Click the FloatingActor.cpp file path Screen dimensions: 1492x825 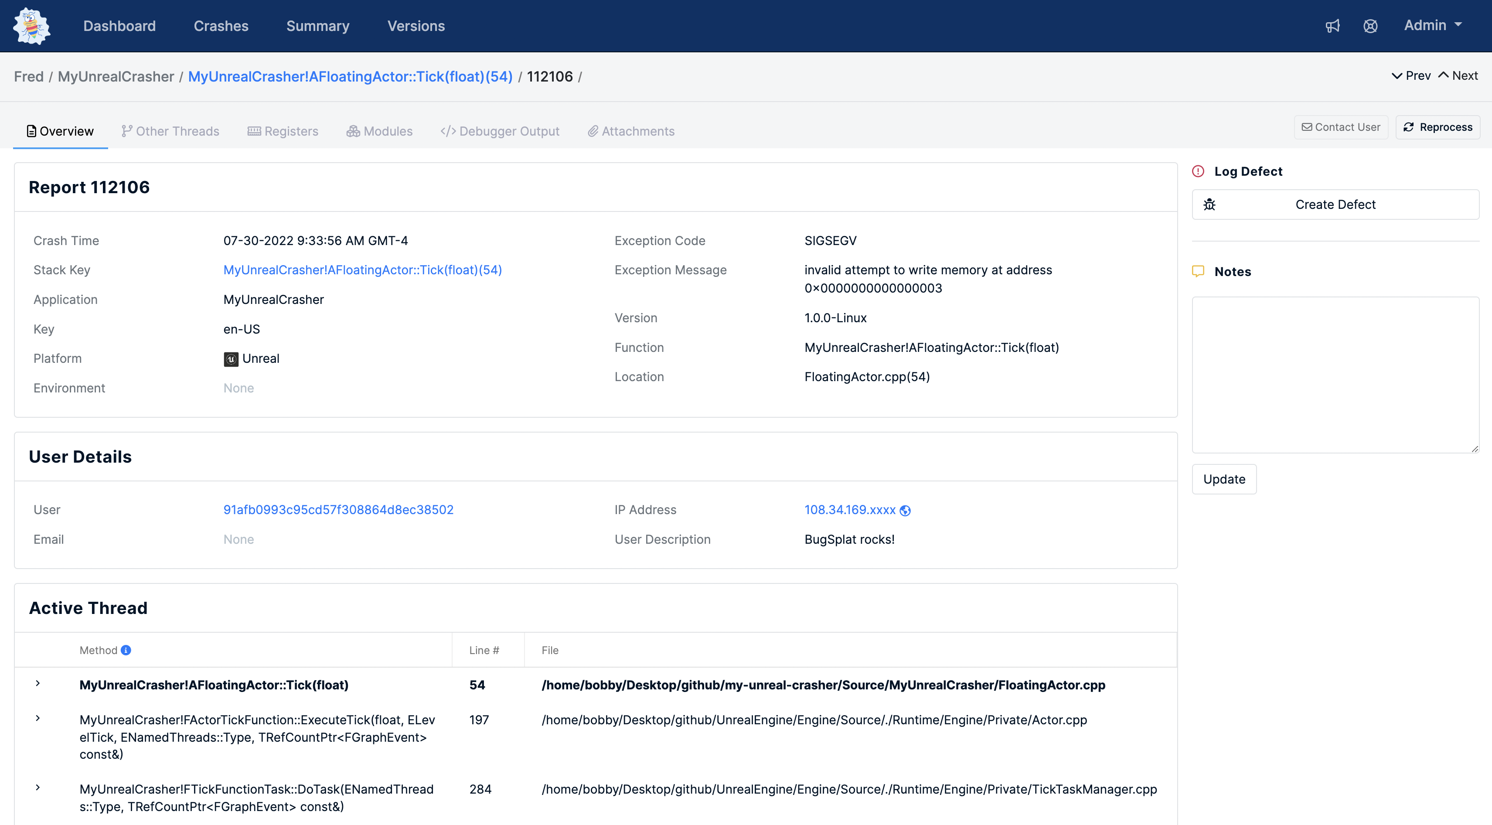coord(823,685)
